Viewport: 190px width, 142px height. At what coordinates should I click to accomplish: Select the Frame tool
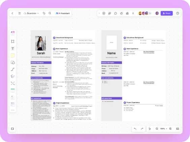pos(12,41)
